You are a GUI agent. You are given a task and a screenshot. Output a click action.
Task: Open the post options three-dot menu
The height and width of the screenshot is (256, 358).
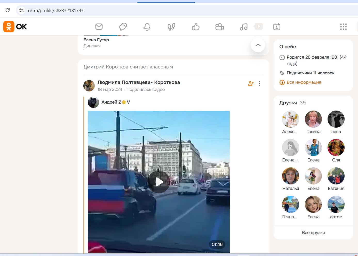pyautogui.click(x=259, y=83)
